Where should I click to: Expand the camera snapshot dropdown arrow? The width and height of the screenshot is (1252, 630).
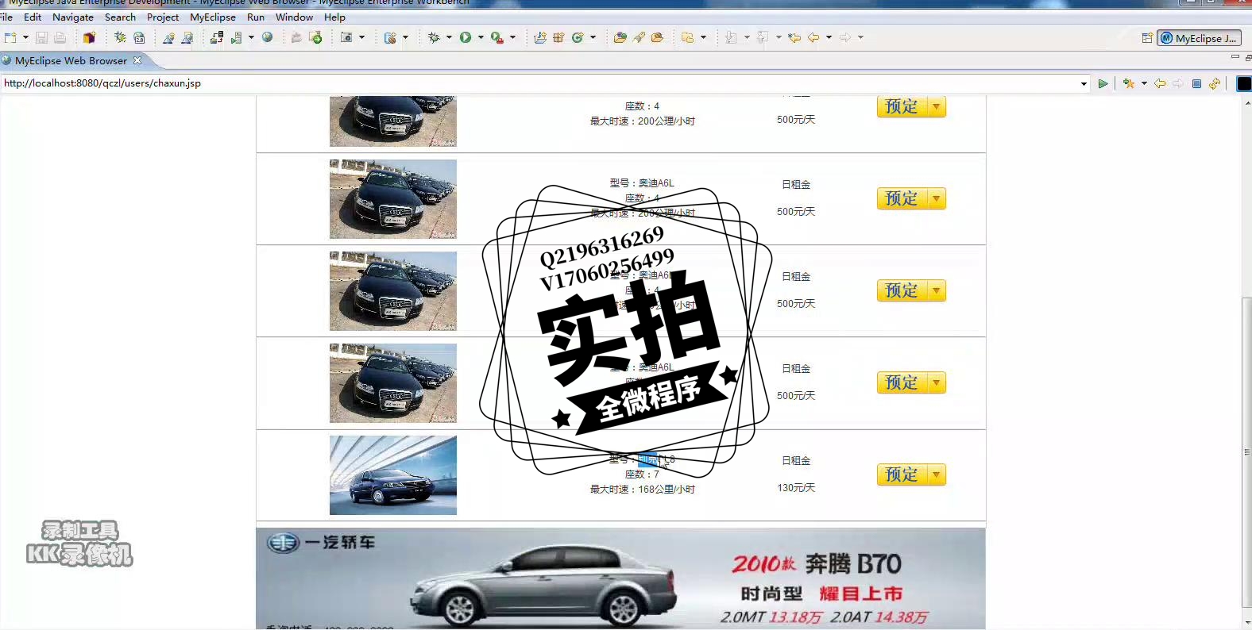click(x=361, y=37)
